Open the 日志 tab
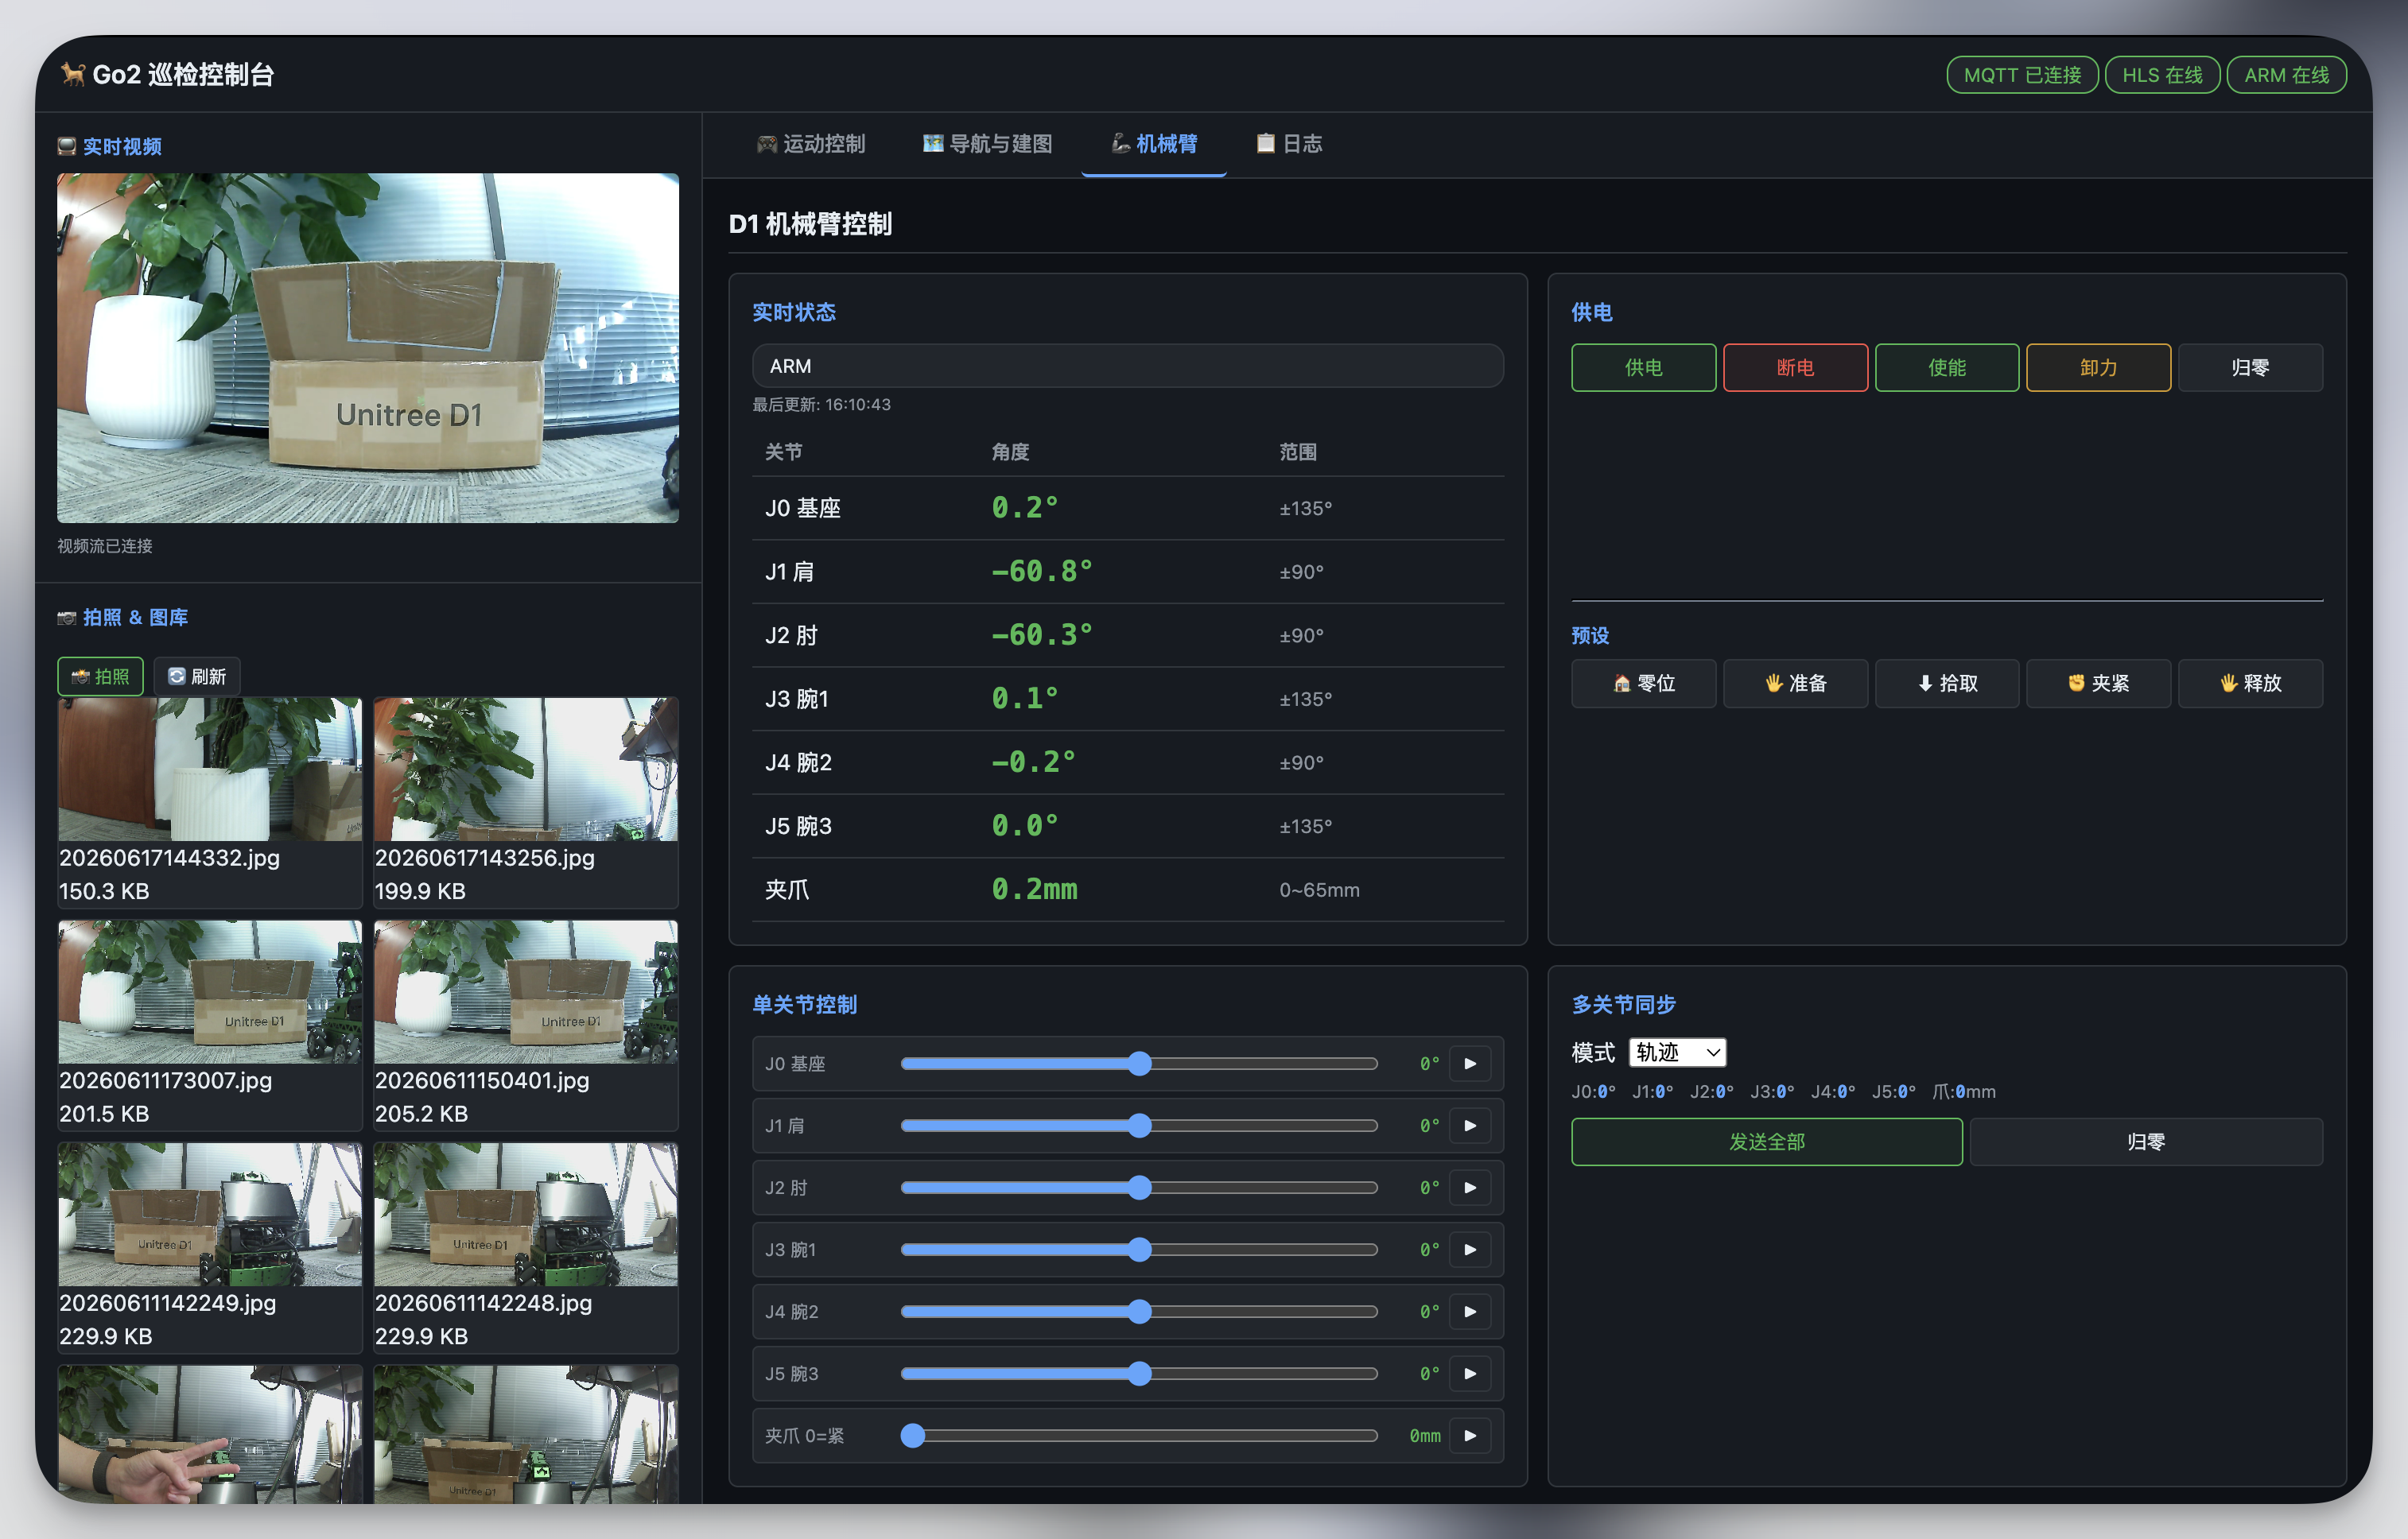Image resolution: width=2408 pixels, height=1539 pixels. point(1289,144)
